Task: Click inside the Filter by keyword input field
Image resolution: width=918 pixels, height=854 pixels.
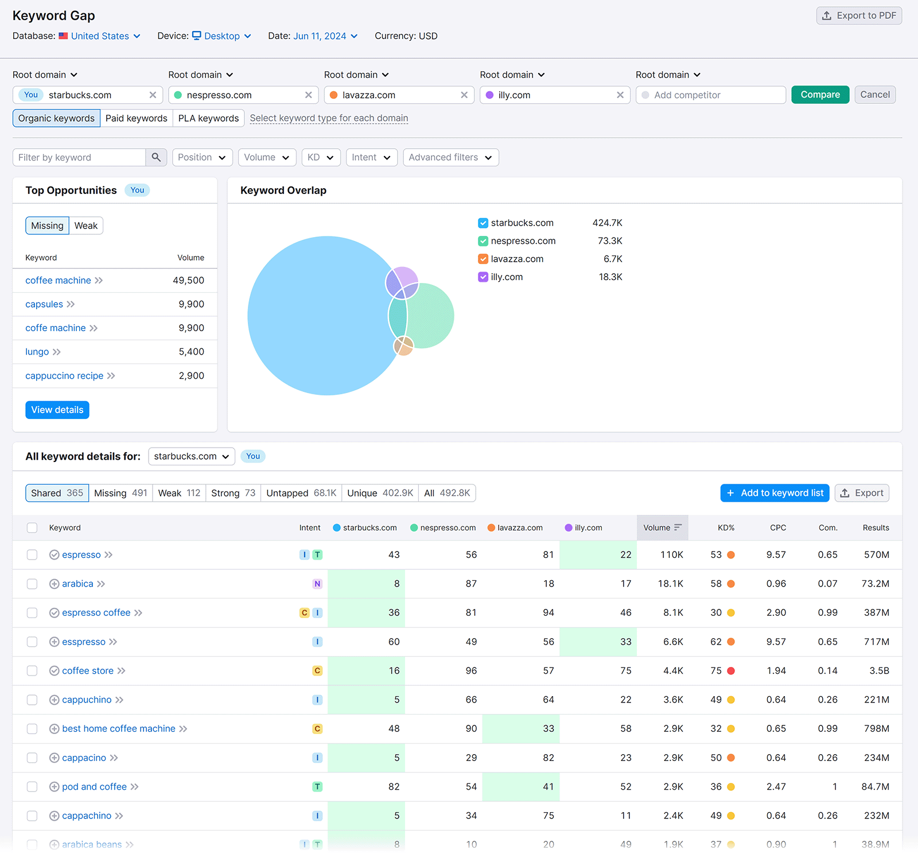Action: pos(80,157)
